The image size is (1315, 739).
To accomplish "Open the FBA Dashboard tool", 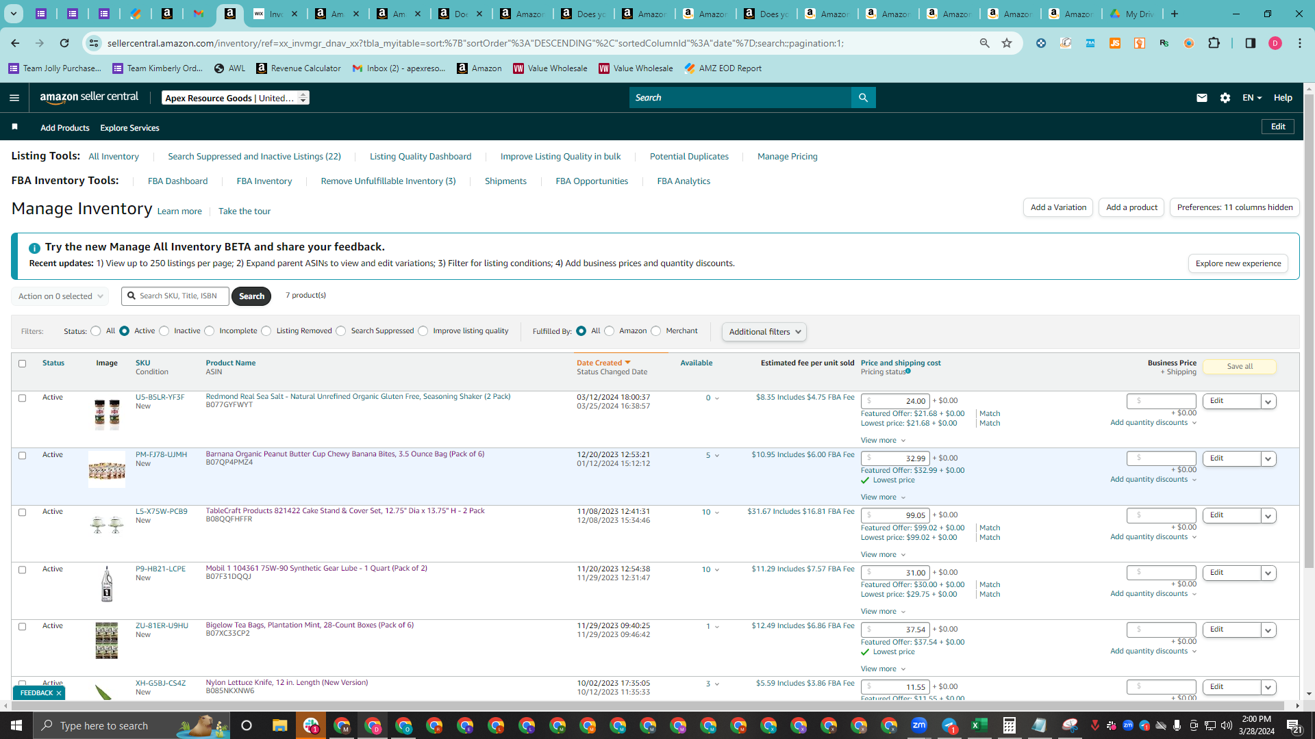I will point(177,181).
